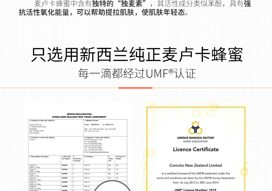Viewport: 272px width, 191px height.
Task: Click 'Comvita New Zealand Limited' on certificate
Action: pos(196,166)
